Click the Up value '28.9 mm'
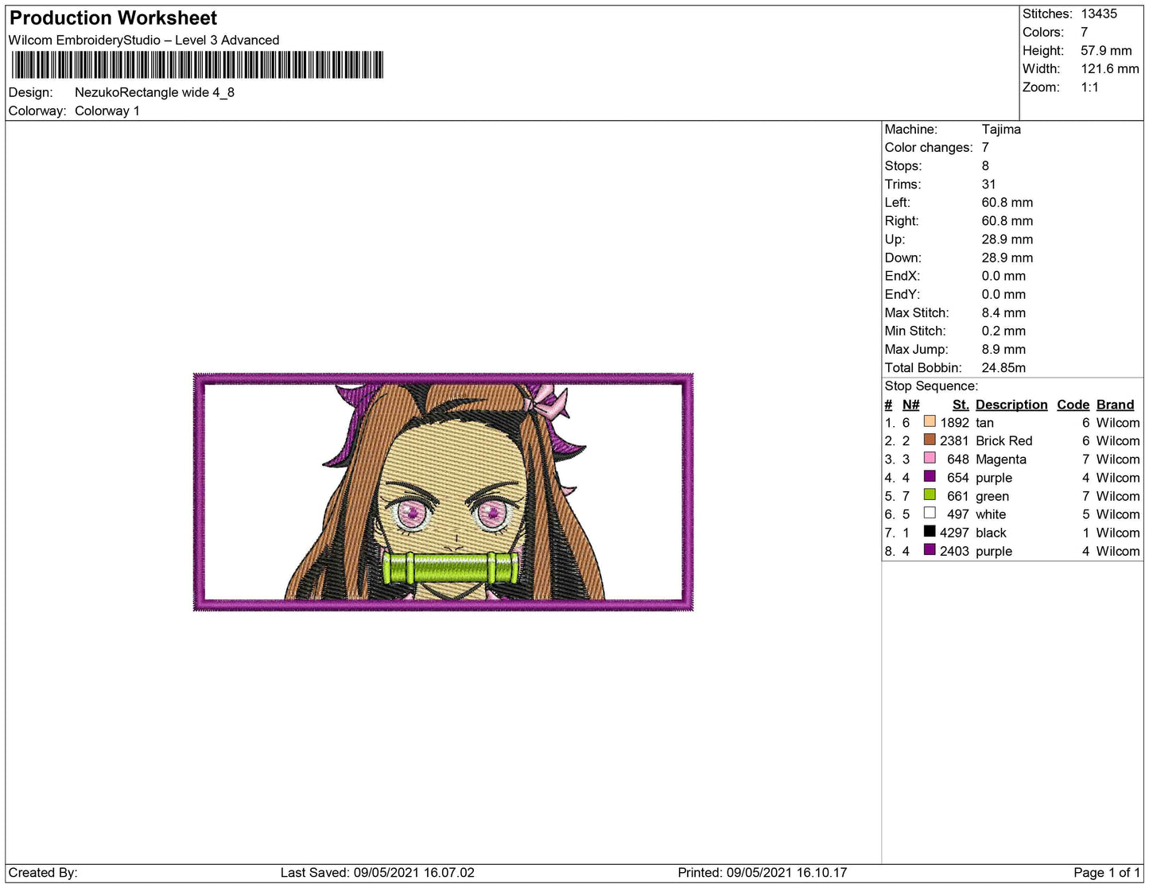Screen dimensions: 1149x884 (1007, 239)
